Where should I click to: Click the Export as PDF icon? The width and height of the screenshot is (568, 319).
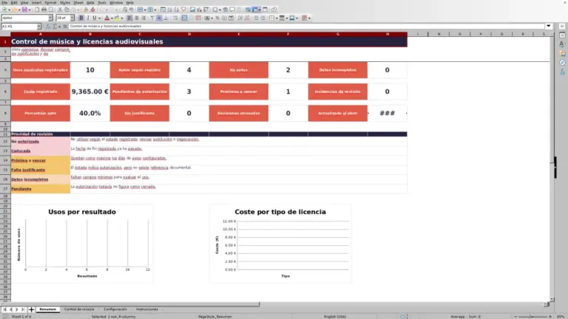coord(37,10)
